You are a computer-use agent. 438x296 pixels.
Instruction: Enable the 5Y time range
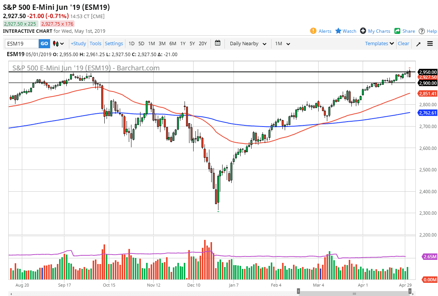[192, 43]
